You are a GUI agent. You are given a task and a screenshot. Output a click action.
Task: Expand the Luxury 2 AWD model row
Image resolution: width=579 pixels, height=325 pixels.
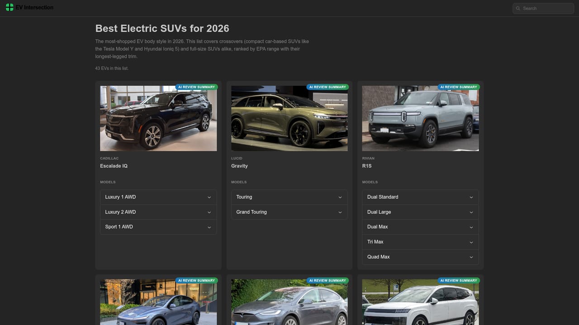pyautogui.click(x=158, y=212)
